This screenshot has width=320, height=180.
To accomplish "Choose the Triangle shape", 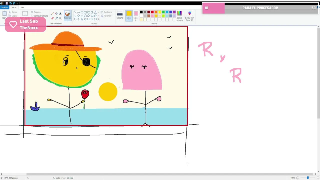I will 95,12.
